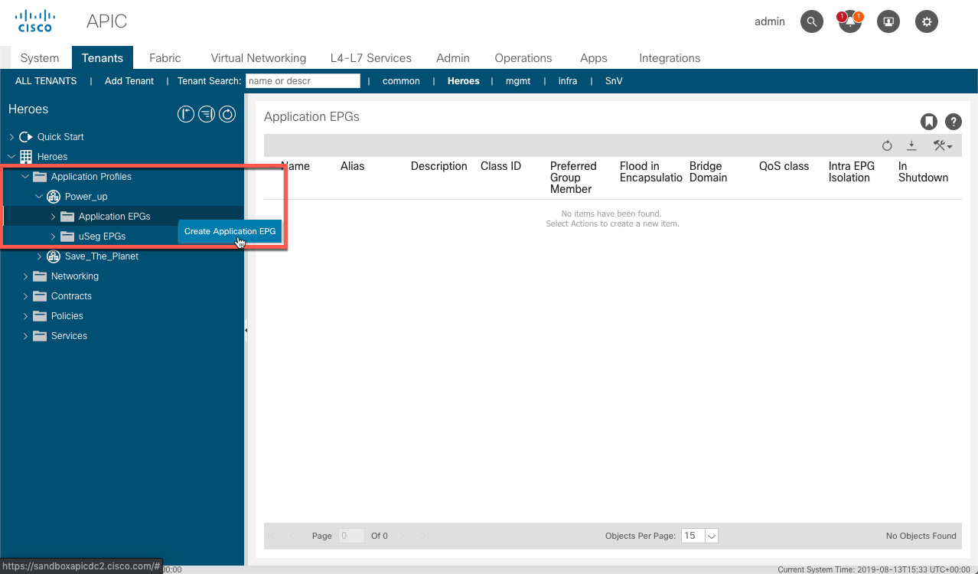Open the Actions tools dropdown on the table
This screenshot has width=978, height=574.
point(942,145)
